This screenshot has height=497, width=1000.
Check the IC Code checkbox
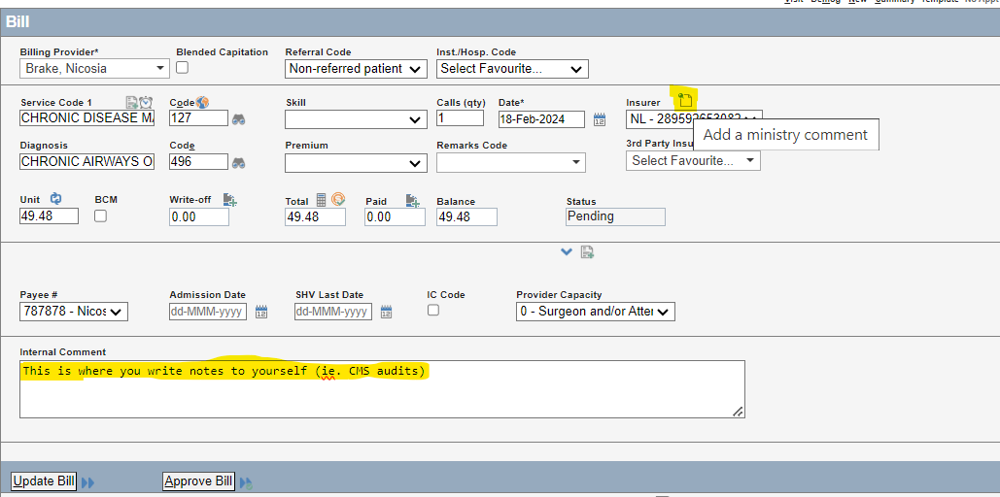click(x=432, y=310)
